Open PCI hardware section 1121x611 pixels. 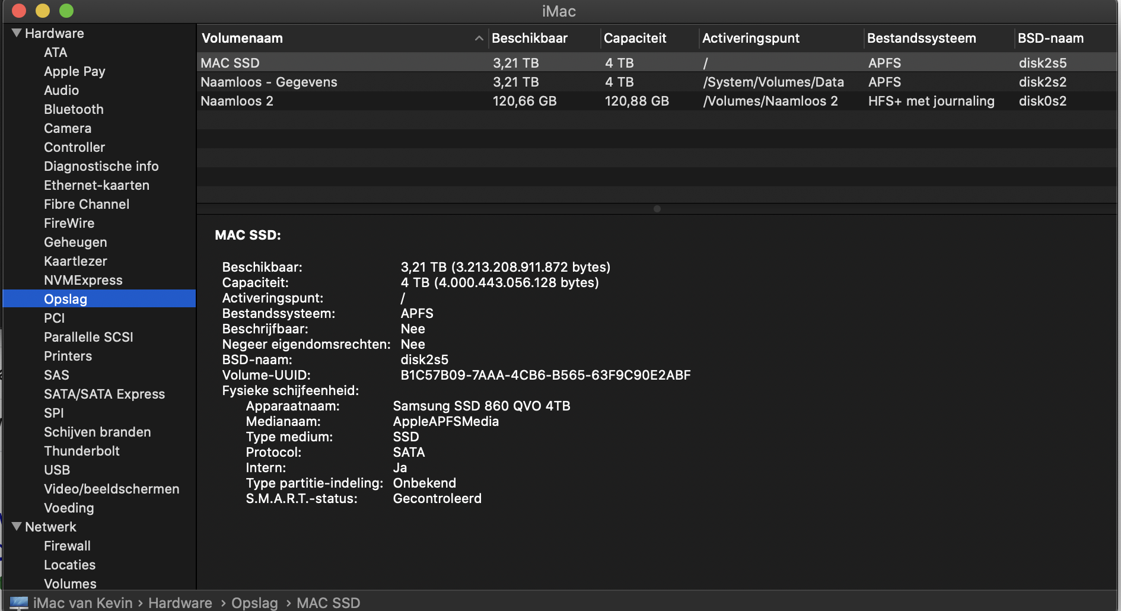[x=54, y=318]
